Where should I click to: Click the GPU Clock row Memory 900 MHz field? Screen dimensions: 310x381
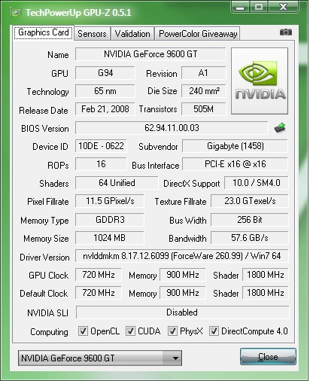pos(183,275)
